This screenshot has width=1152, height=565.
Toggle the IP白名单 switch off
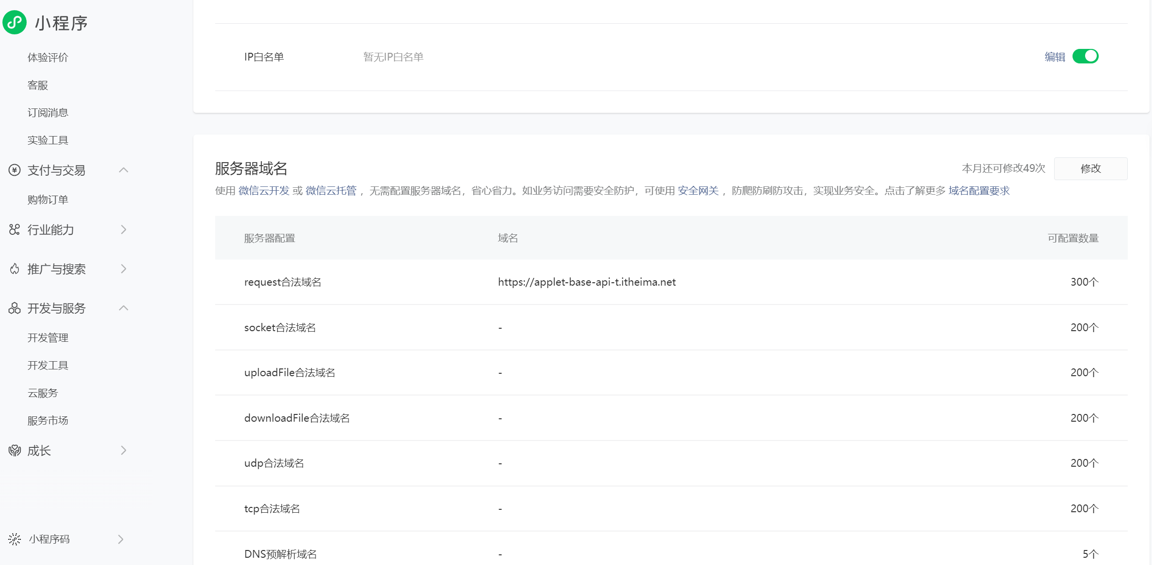point(1085,57)
